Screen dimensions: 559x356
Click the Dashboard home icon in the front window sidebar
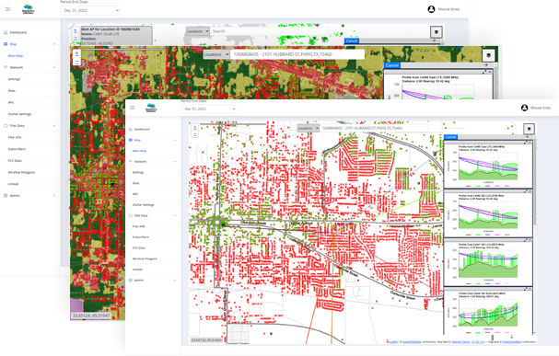coord(131,129)
